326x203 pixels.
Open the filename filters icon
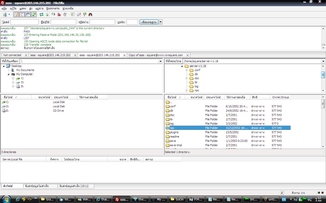73,14
